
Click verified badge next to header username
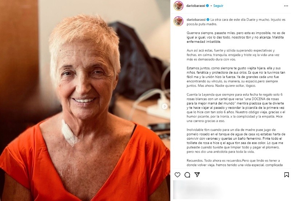click(x=207, y=6)
